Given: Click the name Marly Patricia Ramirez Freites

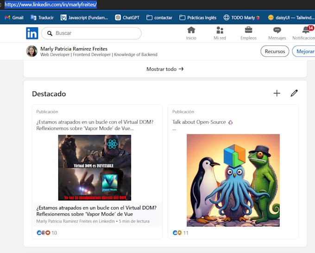Looking at the screenshot, I should click(x=74, y=49).
